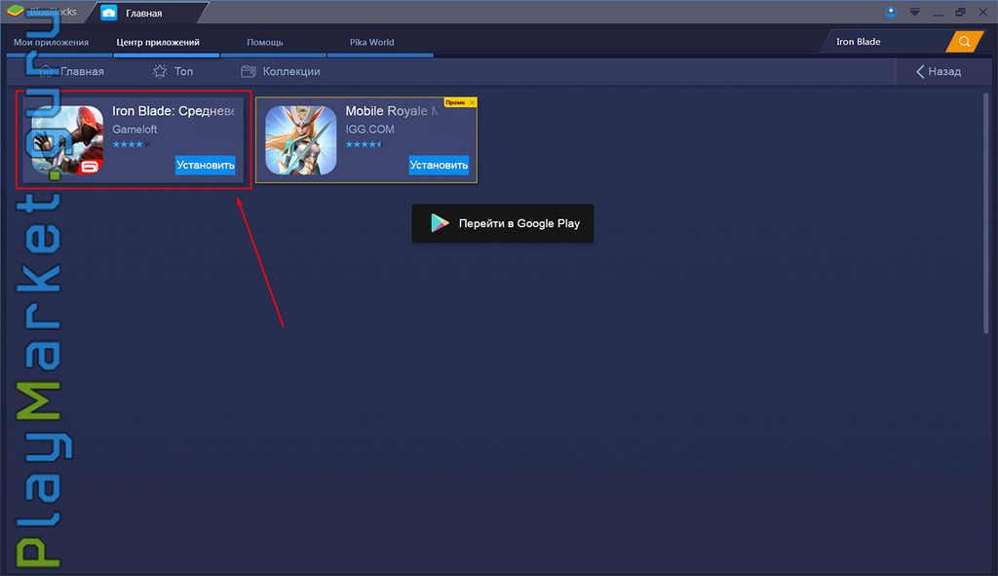Click the Iron Blade search field
Image resolution: width=998 pixels, height=576 pixels.
(885, 41)
